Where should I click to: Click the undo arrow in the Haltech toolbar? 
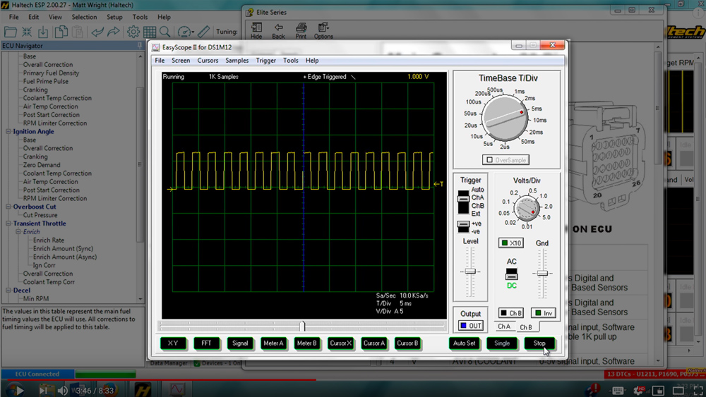click(97, 32)
